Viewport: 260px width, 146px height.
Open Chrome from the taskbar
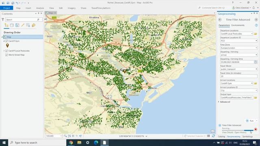click(71, 142)
